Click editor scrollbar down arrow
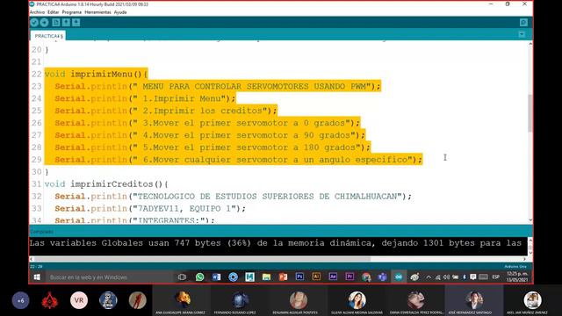 coord(530,220)
